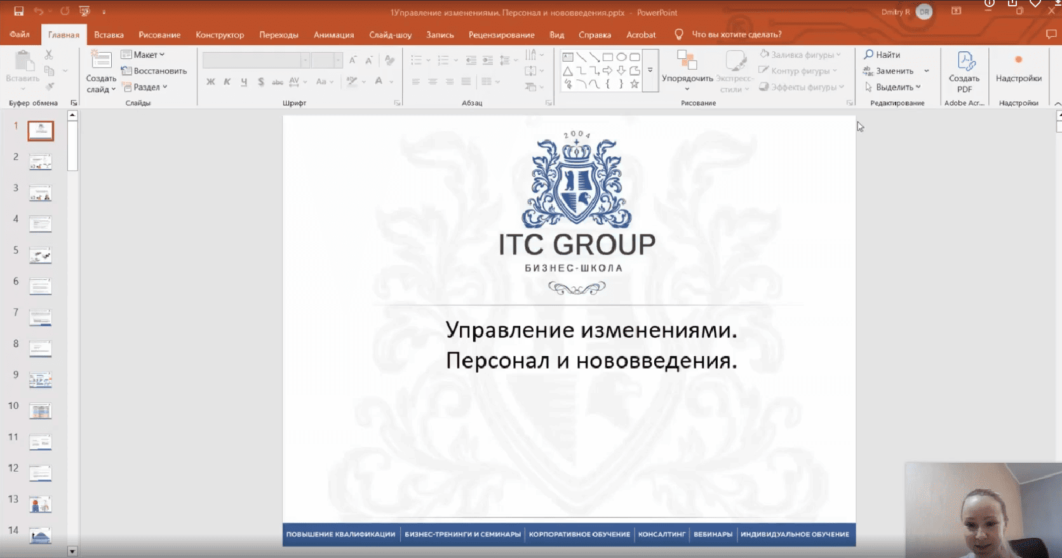This screenshot has width=1062, height=558.
Task: Click the Save icon in the quick access toolbar
Action: [x=18, y=11]
